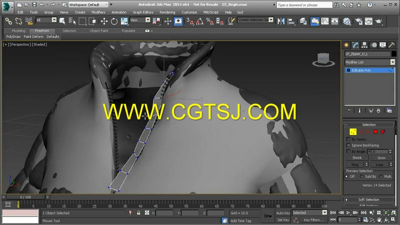
Task: Select the Multi preview selection radio
Action: 381,176
